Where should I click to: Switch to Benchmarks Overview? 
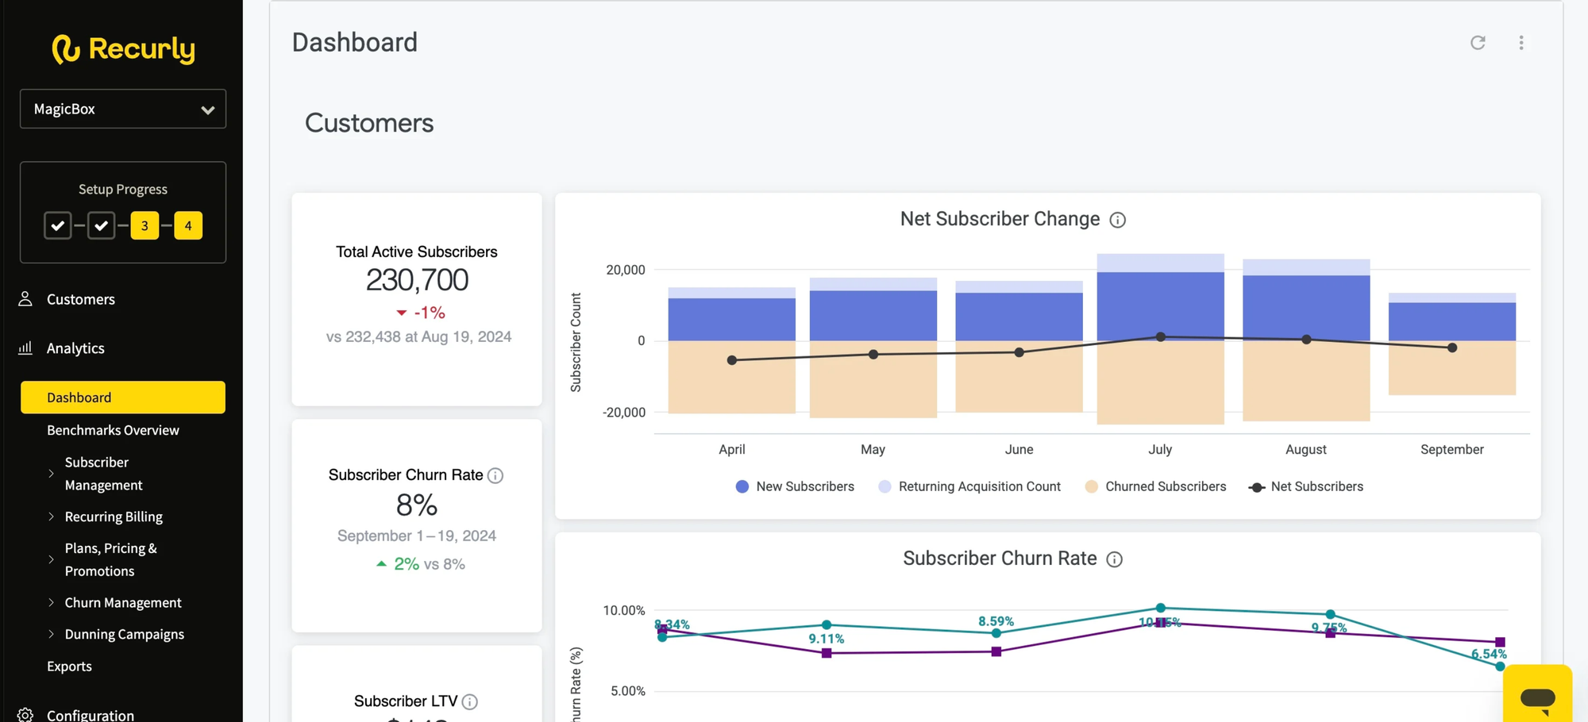click(x=113, y=430)
